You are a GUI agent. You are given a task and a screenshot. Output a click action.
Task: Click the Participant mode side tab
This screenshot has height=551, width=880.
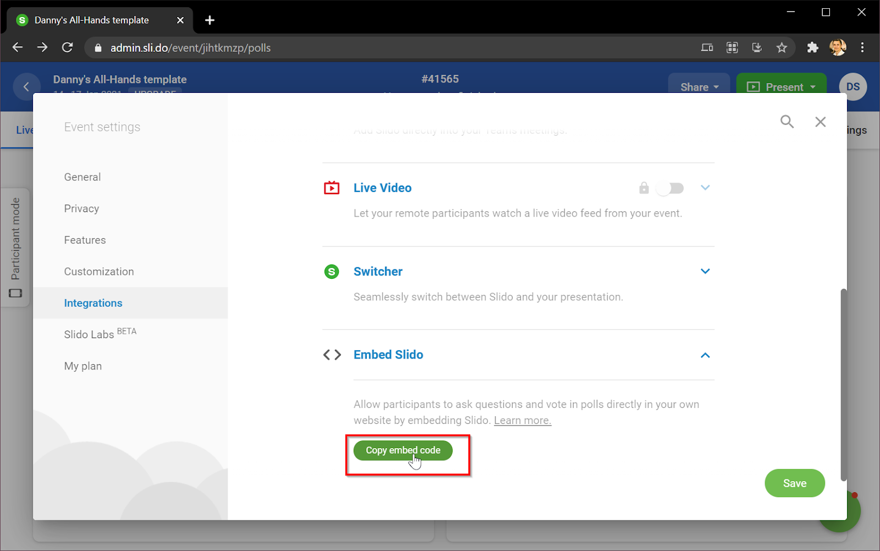15,247
